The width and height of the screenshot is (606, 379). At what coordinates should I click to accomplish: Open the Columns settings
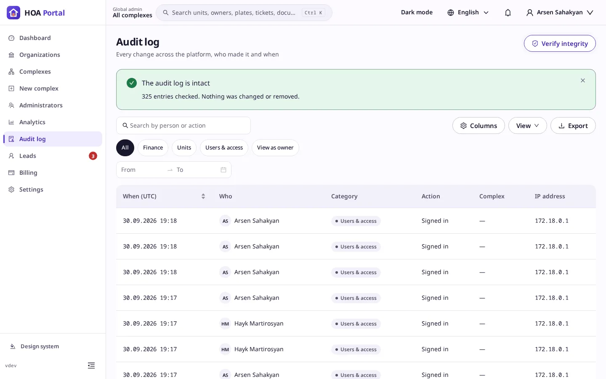pyautogui.click(x=478, y=125)
